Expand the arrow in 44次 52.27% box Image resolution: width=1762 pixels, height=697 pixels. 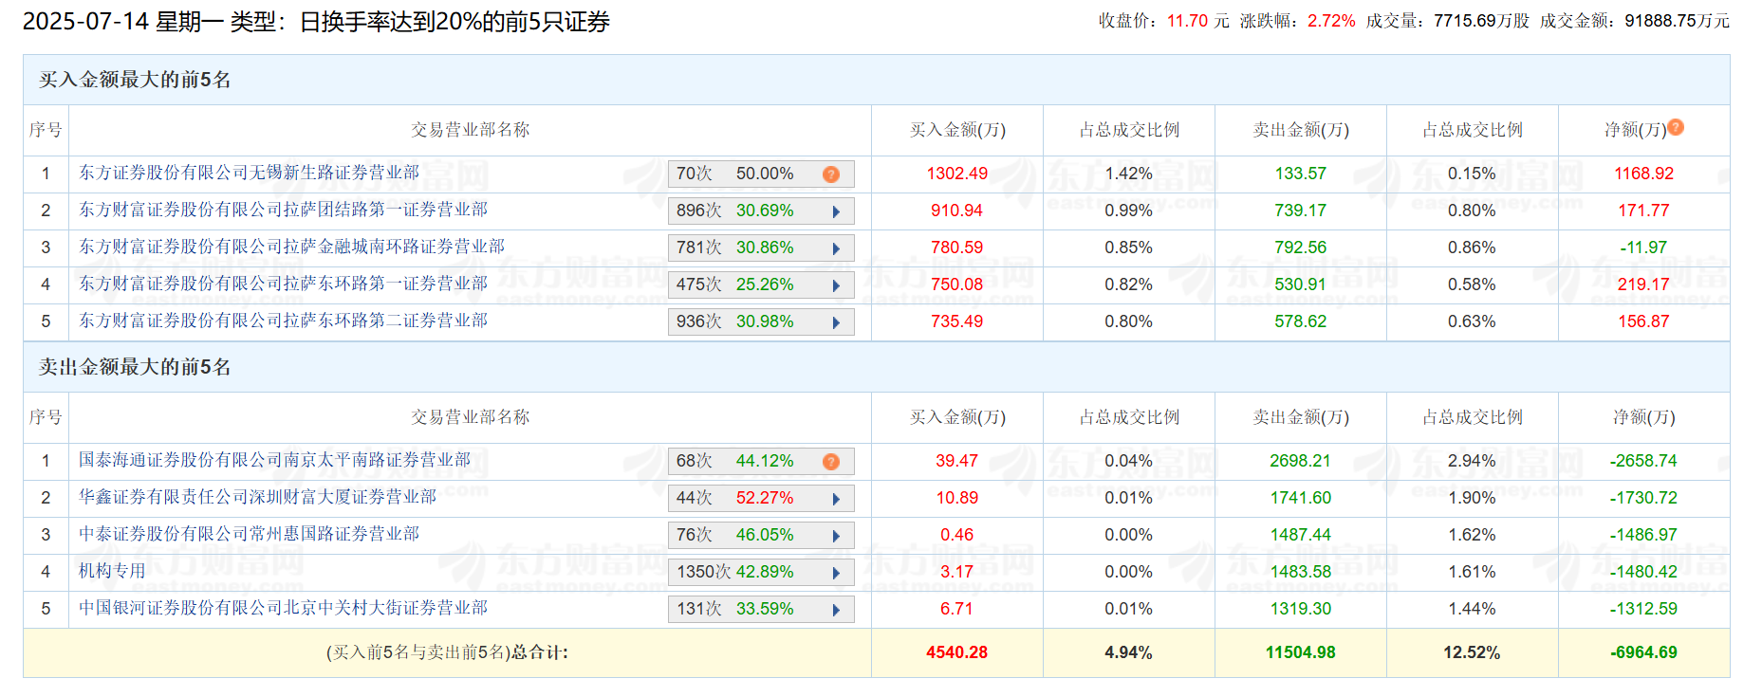[836, 499]
